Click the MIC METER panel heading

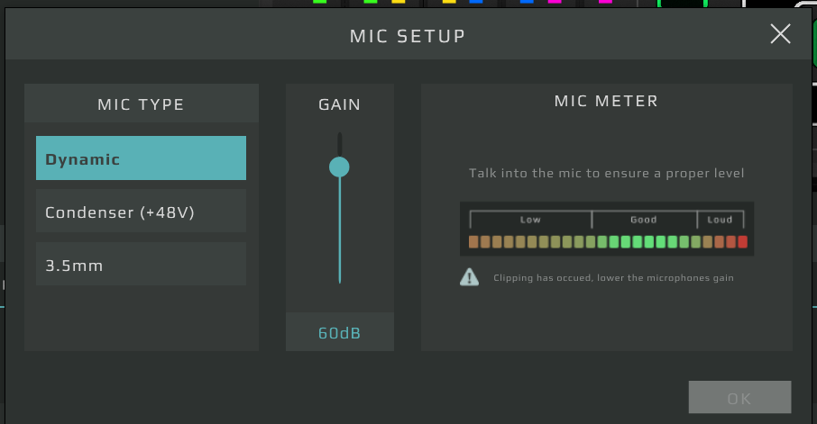pos(606,101)
